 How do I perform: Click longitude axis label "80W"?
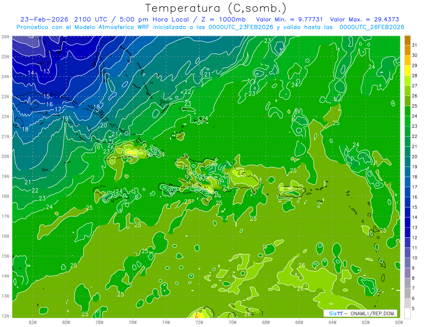pos(66,322)
